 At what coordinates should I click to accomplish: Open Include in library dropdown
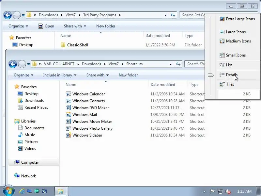(x=60, y=75)
